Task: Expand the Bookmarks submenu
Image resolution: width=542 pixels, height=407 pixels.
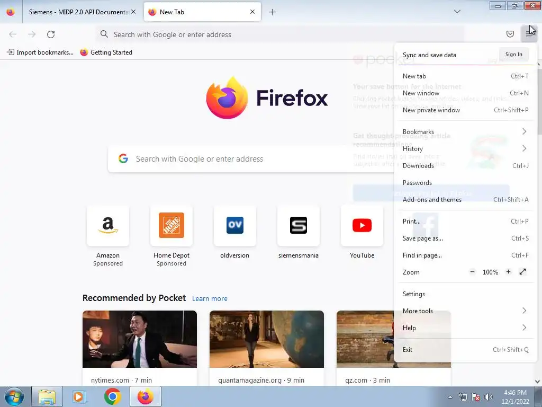Action: (465, 131)
